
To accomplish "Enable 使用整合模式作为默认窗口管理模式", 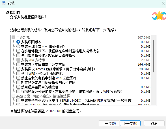I will pos(18,55).
